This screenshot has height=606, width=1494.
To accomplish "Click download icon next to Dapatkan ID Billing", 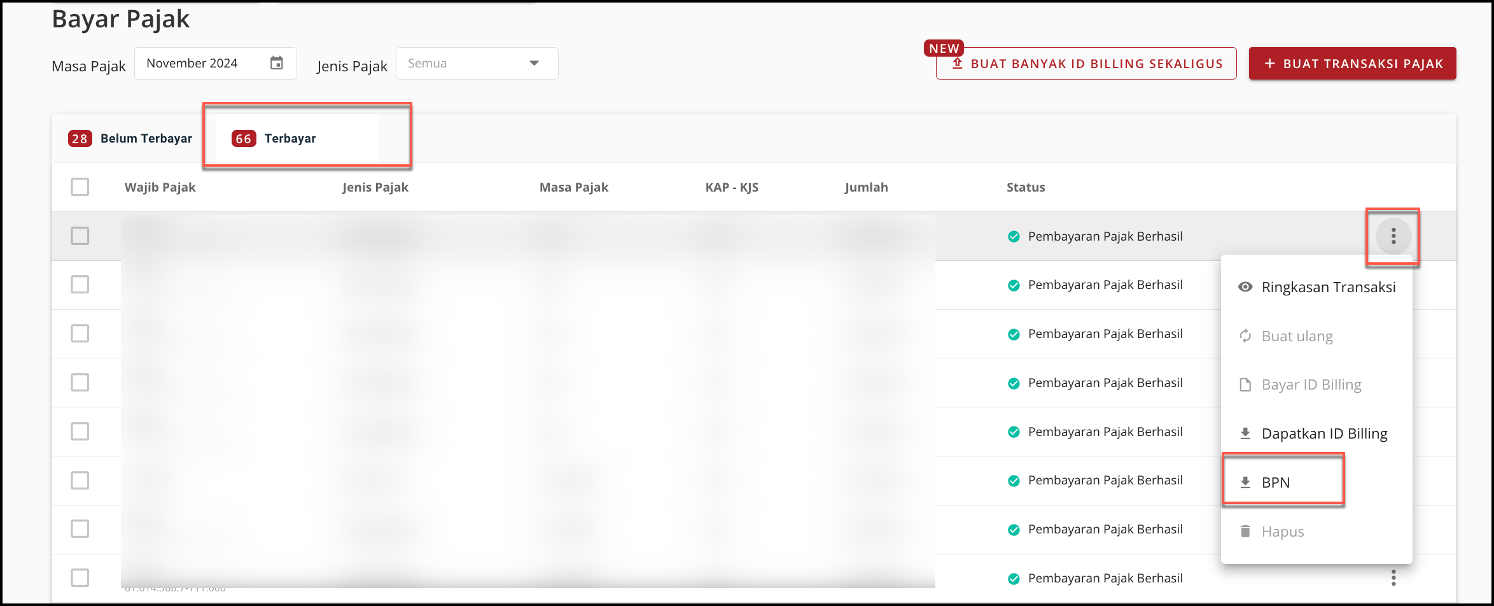I will 1245,433.
